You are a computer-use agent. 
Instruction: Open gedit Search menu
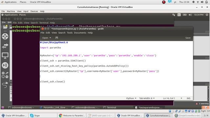coord(62,33)
